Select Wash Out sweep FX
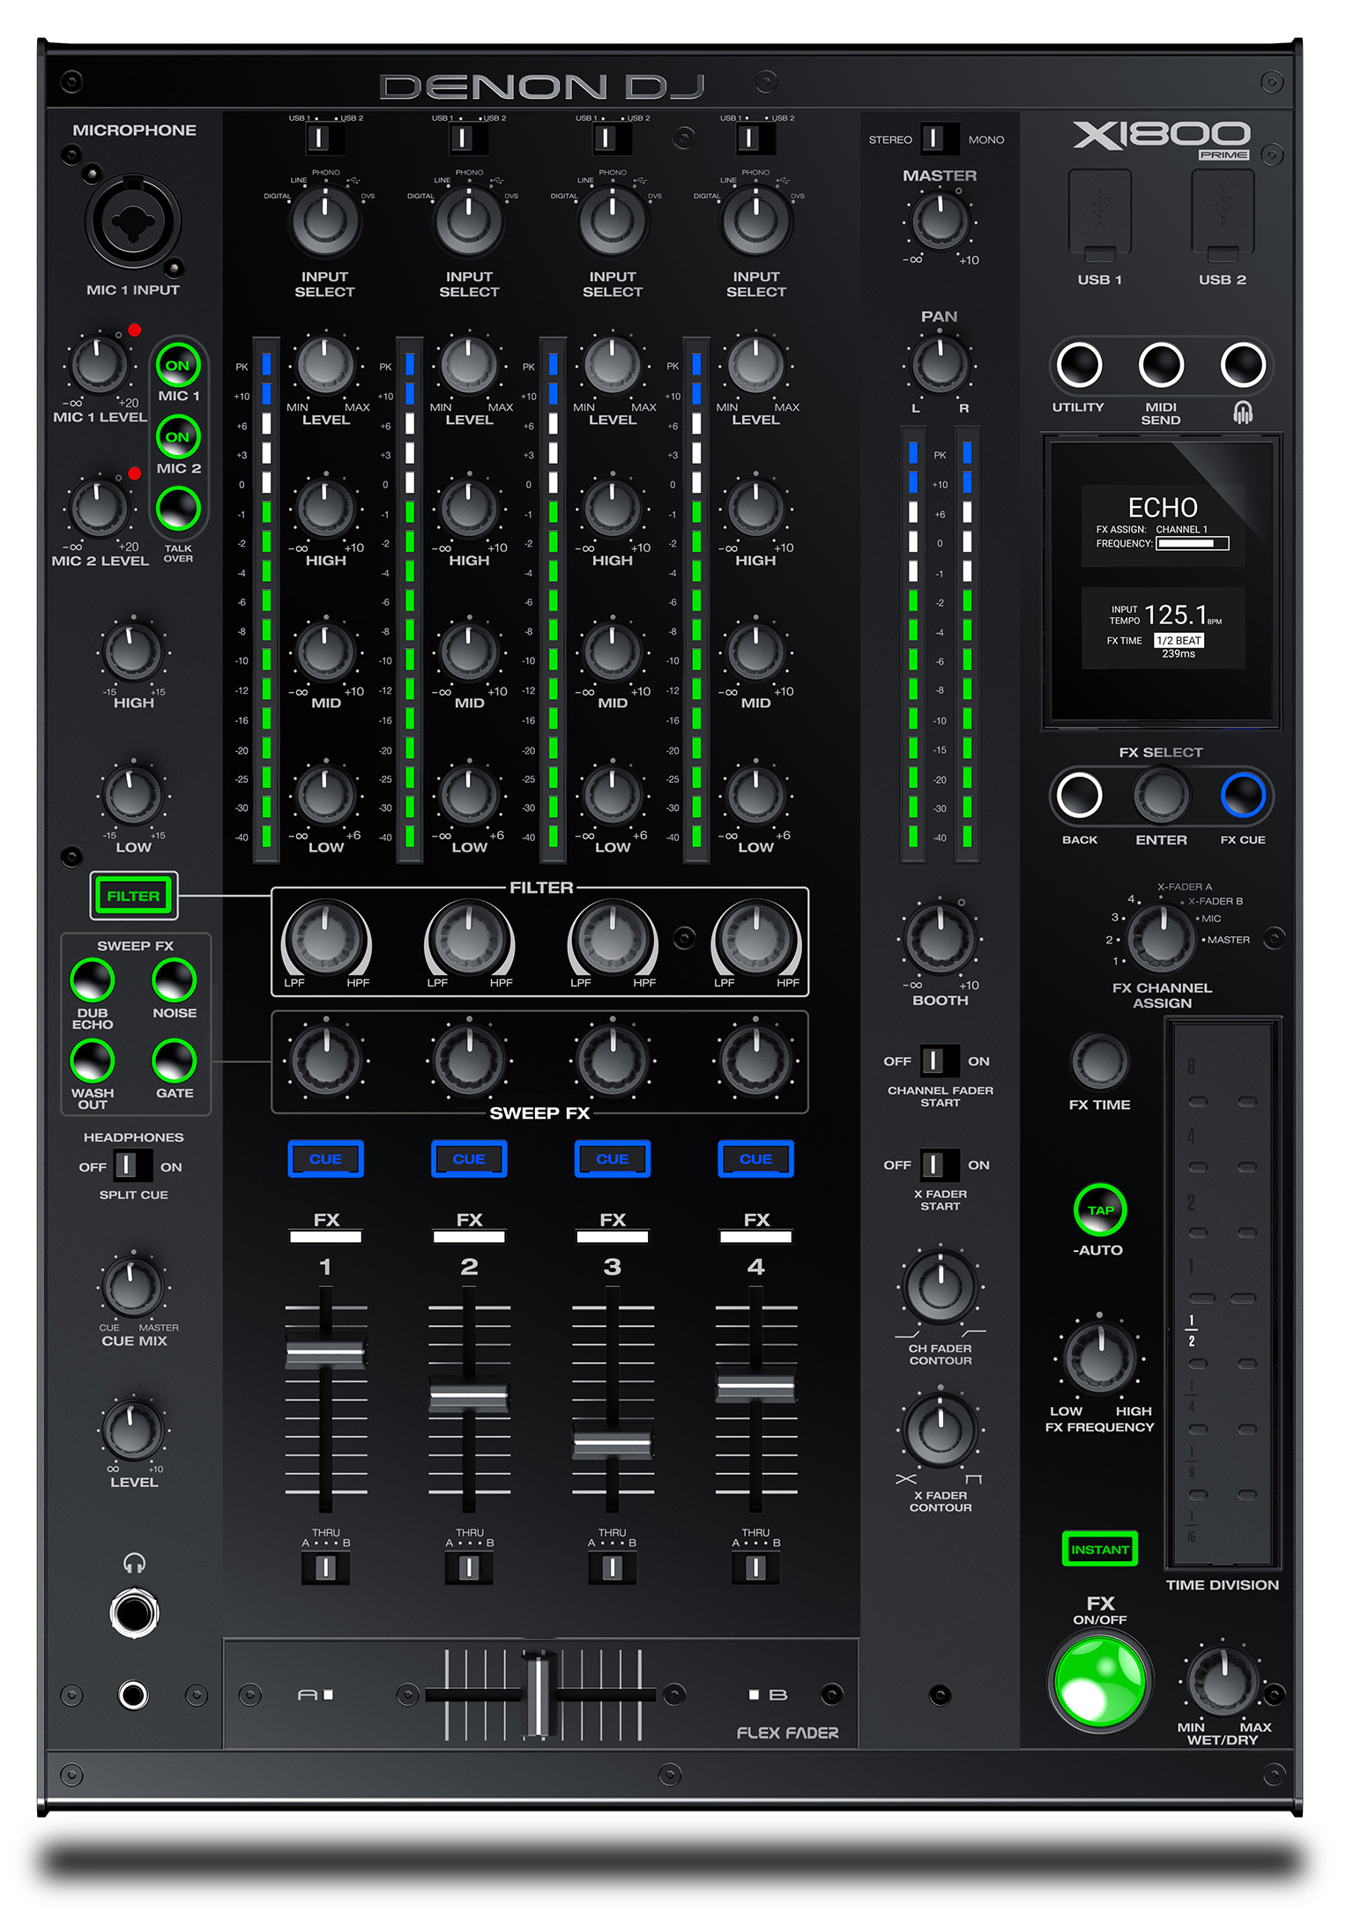Viewport: 1346px width, 1920px height. [x=93, y=1060]
